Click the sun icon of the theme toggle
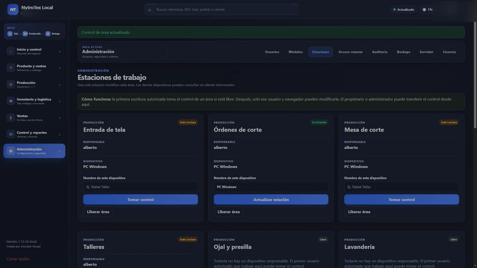Image resolution: width=477 pixels, height=268 pixels. click(424, 10)
